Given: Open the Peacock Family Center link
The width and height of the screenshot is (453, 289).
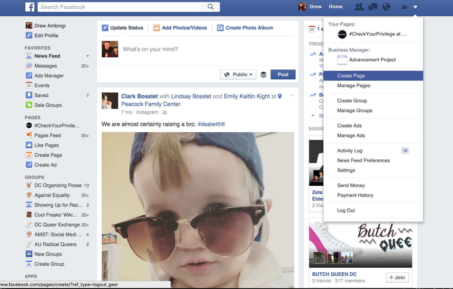Looking at the screenshot, I should pos(151,104).
